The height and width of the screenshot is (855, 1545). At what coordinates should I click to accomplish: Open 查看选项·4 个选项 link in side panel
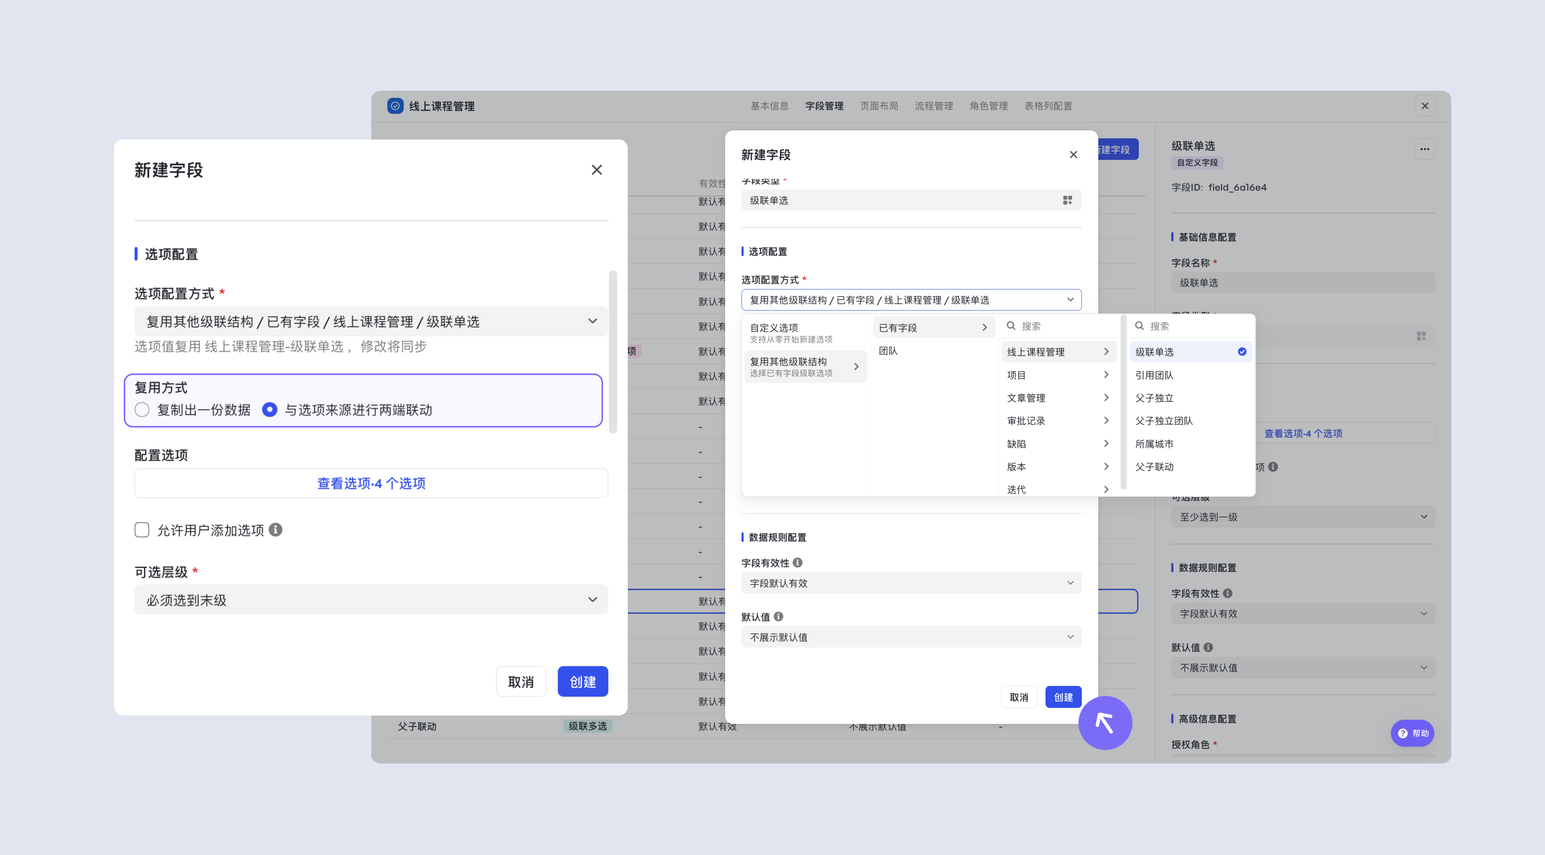1303,433
